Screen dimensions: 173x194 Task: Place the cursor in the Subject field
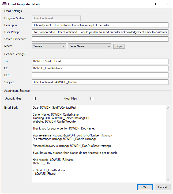pos(100,82)
